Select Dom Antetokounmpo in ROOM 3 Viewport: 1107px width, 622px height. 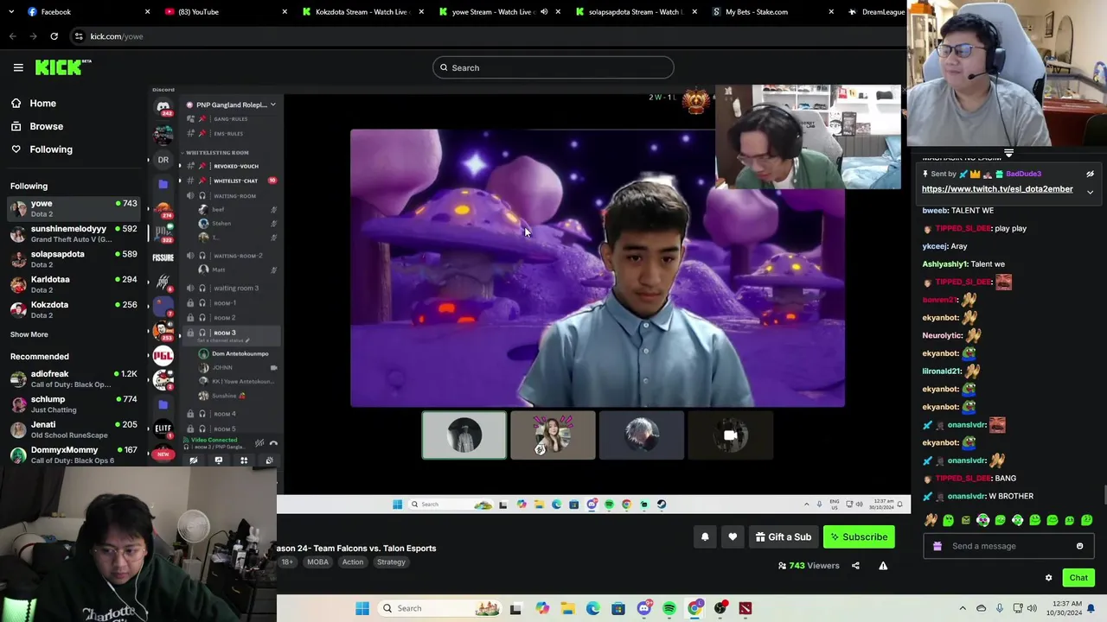(x=234, y=353)
